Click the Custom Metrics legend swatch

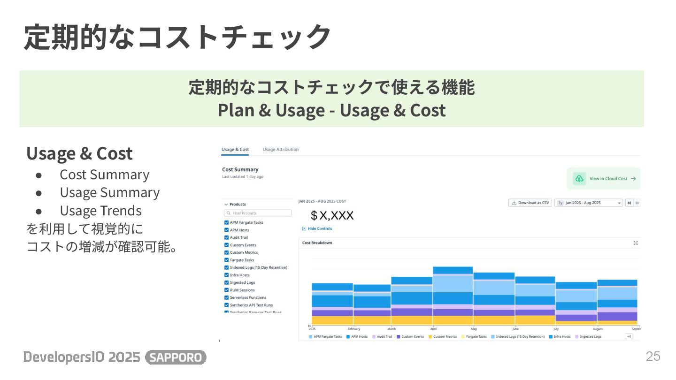(430, 337)
